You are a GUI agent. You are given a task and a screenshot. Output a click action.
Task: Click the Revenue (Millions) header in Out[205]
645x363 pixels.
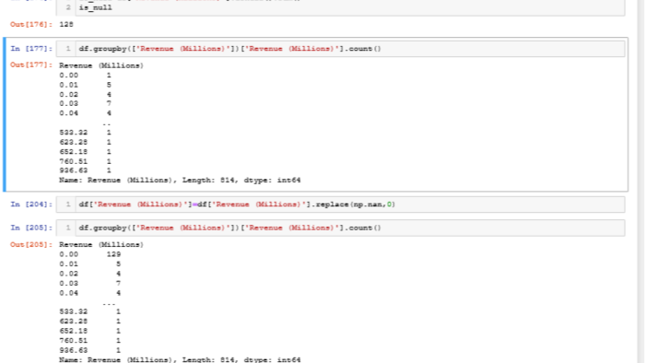point(101,245)
